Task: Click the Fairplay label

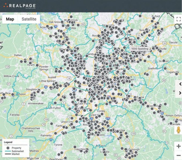Action: tap(15, 115)
